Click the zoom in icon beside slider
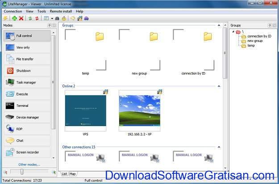The height and width of the screenshot is (184, 279). (x=54, y=172)
